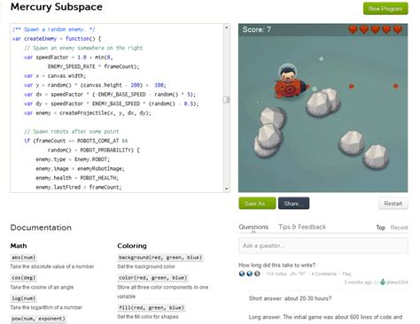Click the Ask a question input field
The image size is (420, 324).
click(323, 246)
